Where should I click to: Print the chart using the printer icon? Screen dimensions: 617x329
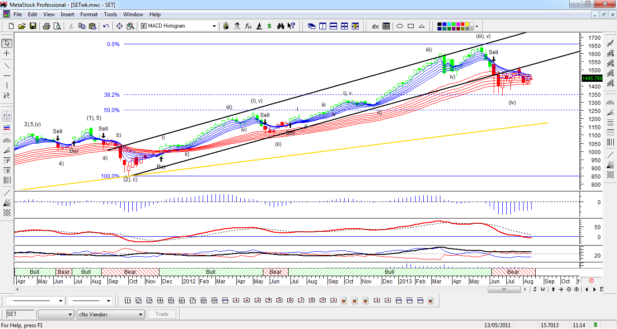click(x=46, y=26)
